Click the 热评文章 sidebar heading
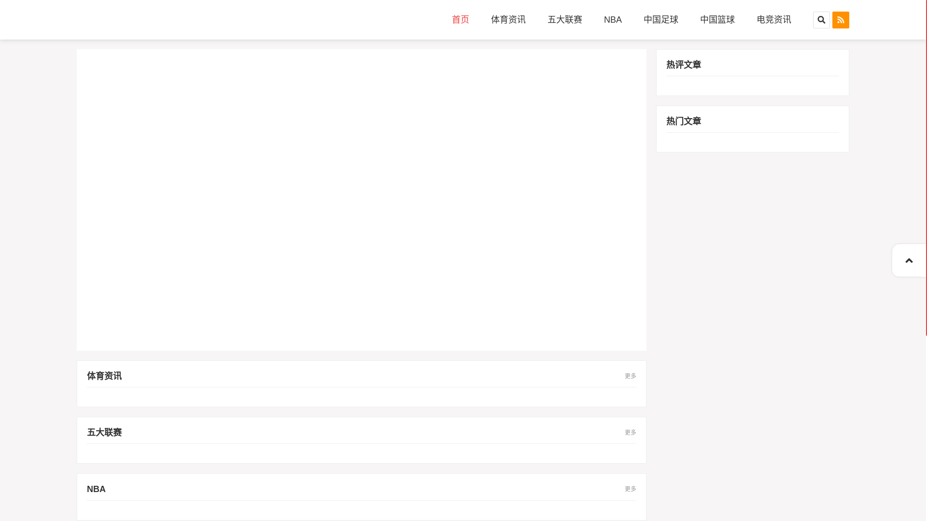 (x=683, y=65)
